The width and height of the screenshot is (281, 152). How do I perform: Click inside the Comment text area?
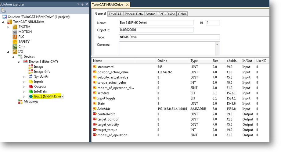(167, 49)
